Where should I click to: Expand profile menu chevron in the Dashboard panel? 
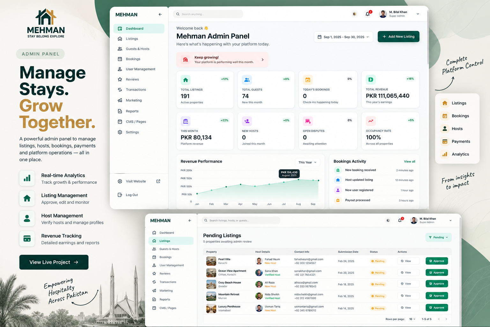(x=418, y=14)
